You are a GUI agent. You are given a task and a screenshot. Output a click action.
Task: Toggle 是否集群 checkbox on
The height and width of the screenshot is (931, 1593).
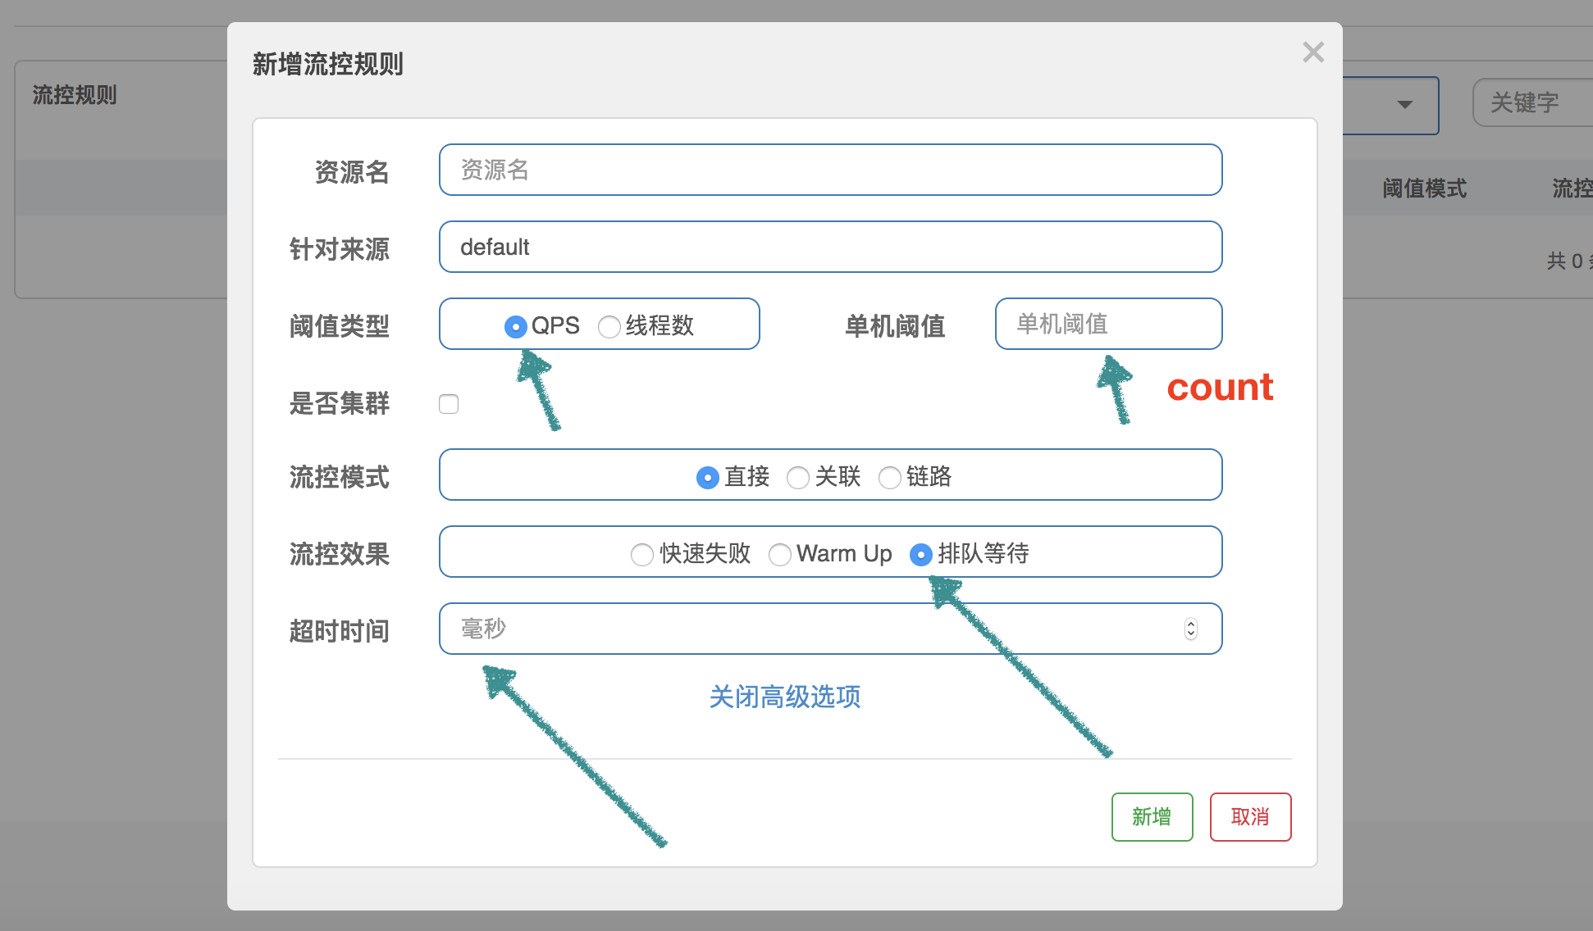coord(450,402)
